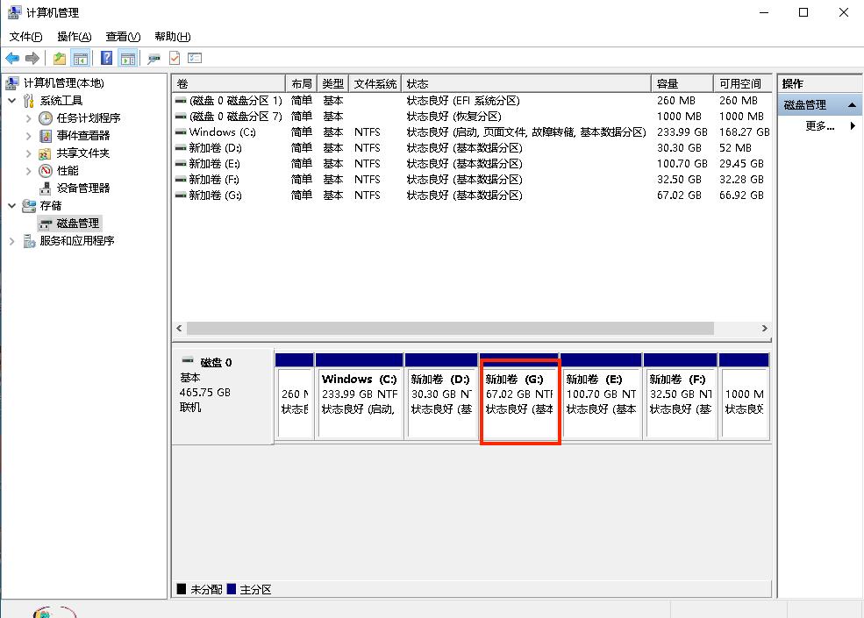Click the blue checklist toolbar icon
This screenshot has width=864, height=618.
[x=194, y=58]
